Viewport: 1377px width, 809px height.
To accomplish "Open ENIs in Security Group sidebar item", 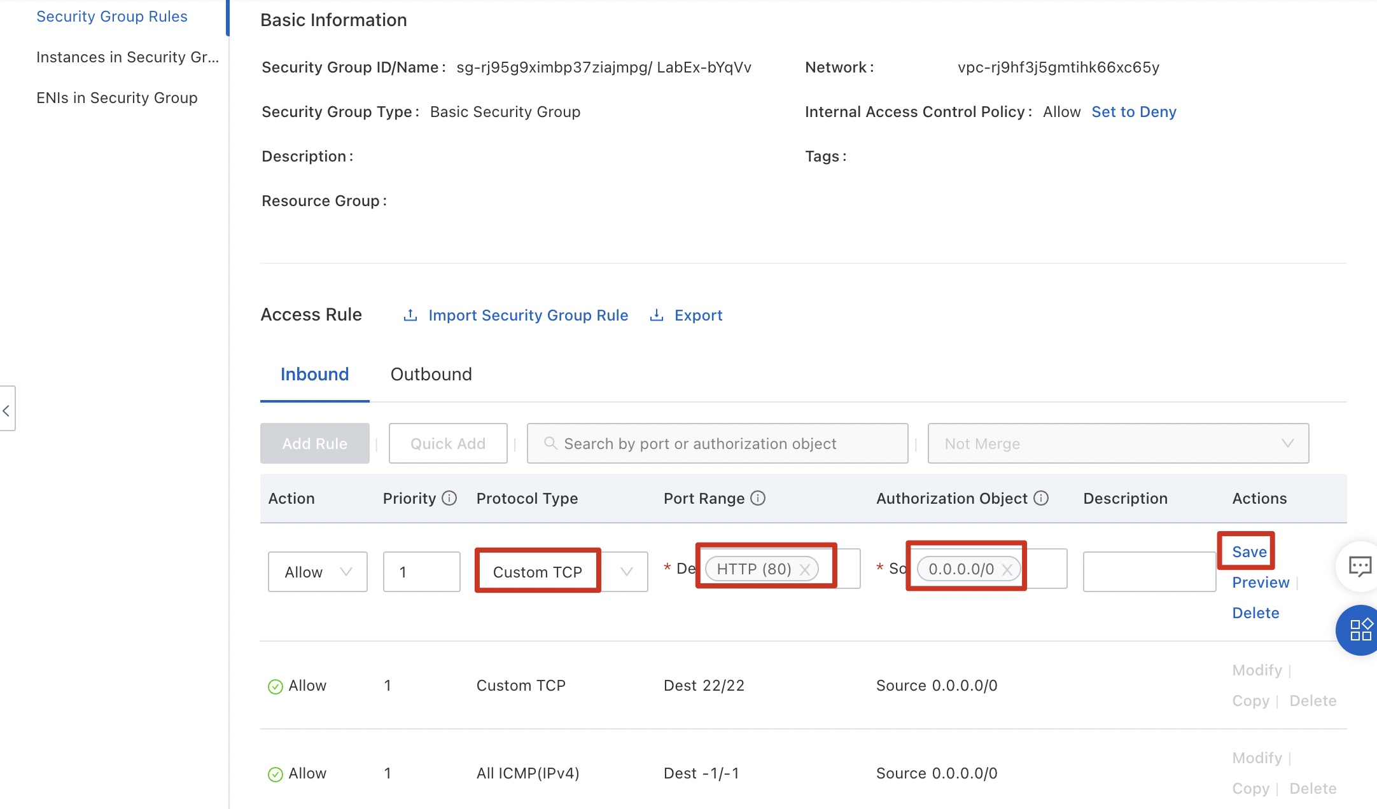I will tap(117, 98).
